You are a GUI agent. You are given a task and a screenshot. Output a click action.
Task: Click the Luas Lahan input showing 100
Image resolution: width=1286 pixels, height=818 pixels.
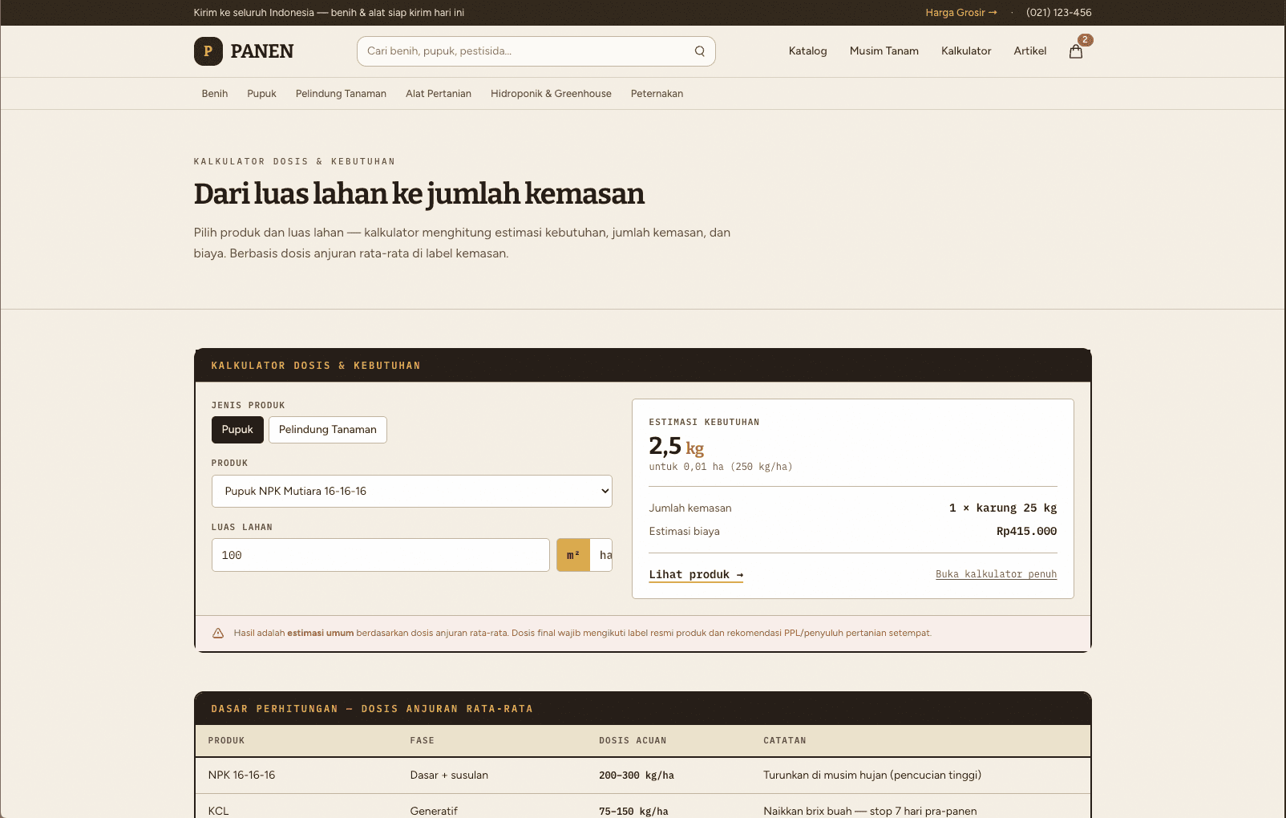click(x=381, y=555)
